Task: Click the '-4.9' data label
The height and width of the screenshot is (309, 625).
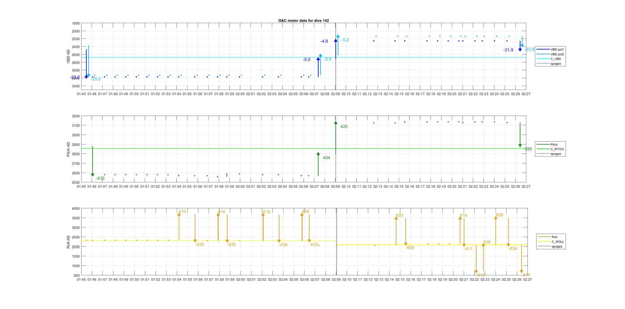Action: (324, 41)
